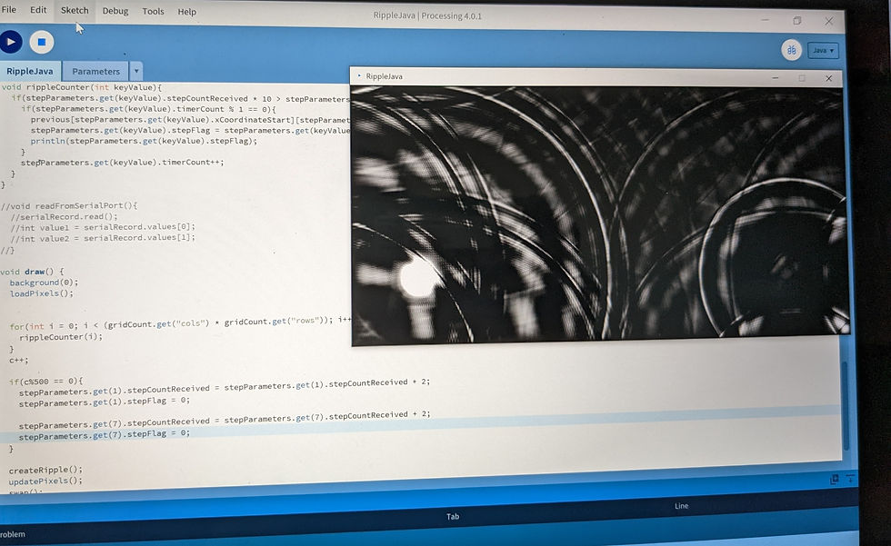Maximize the RippleJava output window
The height and width of the screenshot is (546, 891).
click(x=802, y=78)
